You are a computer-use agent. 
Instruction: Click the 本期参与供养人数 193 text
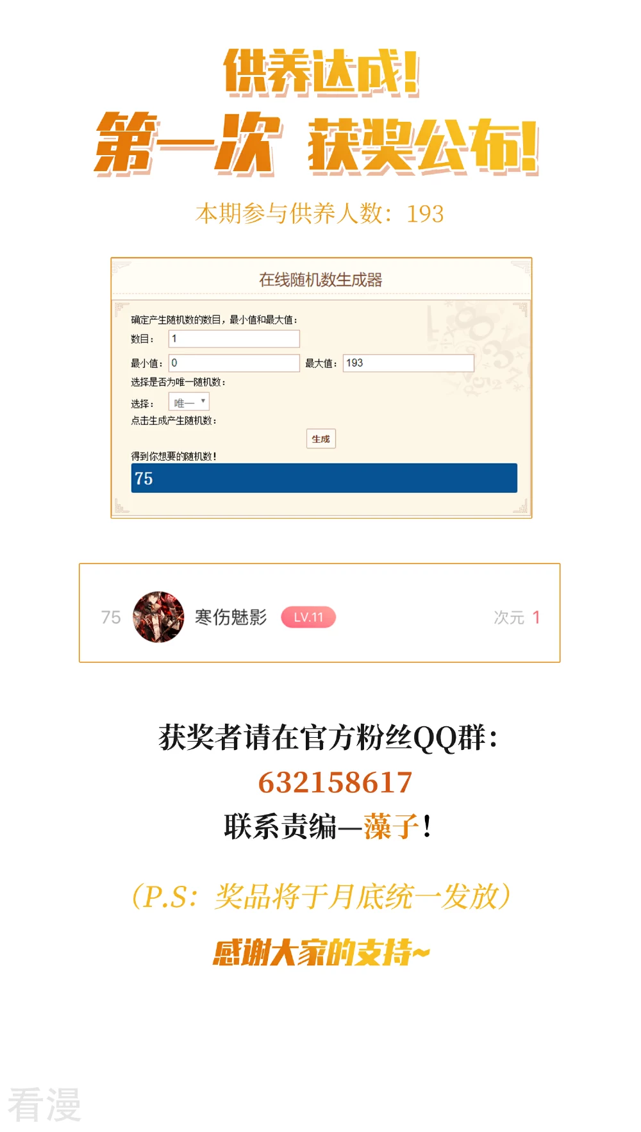(x=319, y=213)
